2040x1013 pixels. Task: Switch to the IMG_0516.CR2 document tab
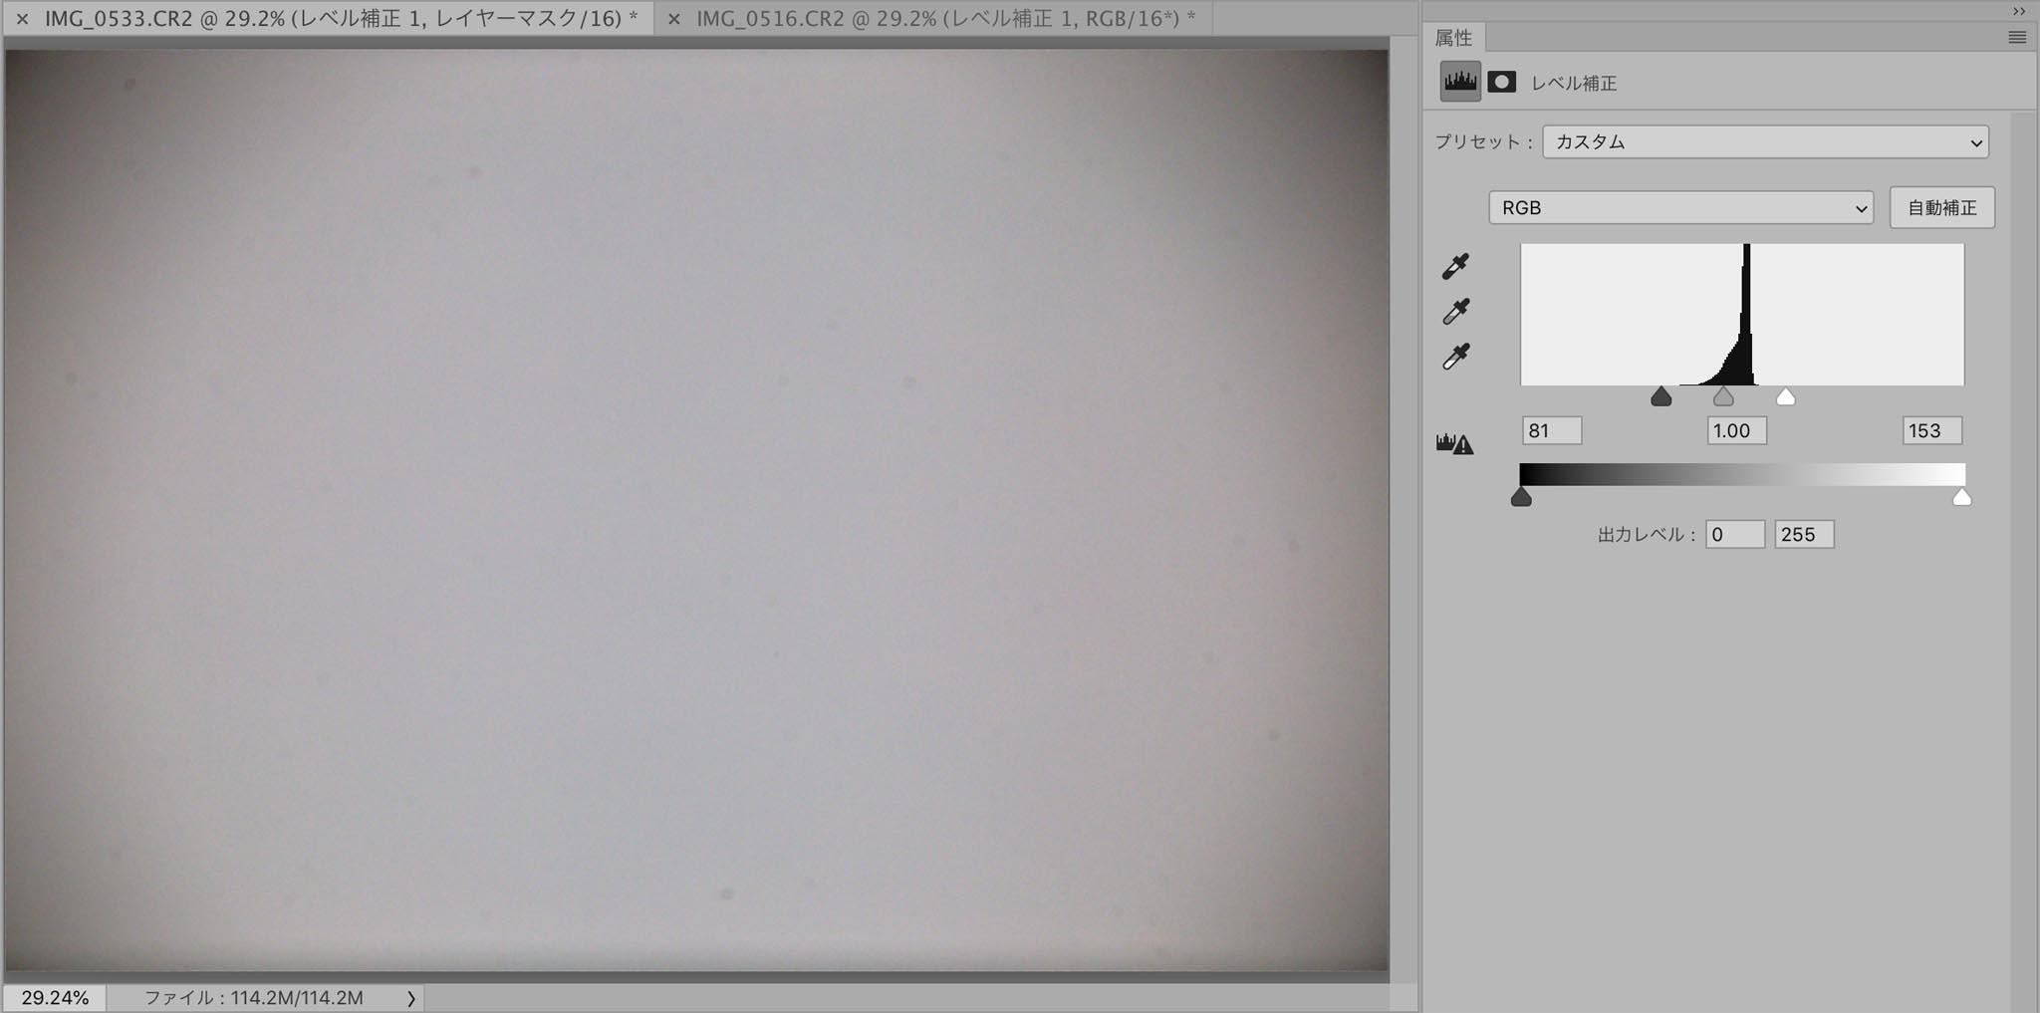point(944,18)
